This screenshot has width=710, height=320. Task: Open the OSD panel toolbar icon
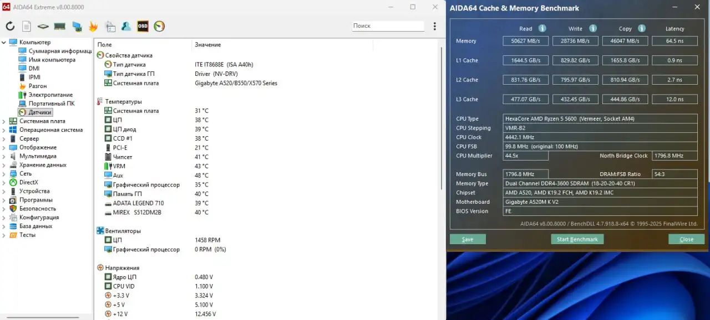pyautogui.click(x=143, y=26)
